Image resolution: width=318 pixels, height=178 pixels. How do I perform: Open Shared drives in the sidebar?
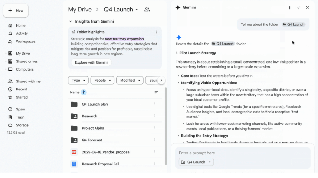tap(27, 61)
